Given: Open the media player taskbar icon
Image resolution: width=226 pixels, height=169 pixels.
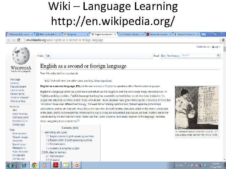Looking at the screenshot, I should pyautogui.click(x=45, y=166).
